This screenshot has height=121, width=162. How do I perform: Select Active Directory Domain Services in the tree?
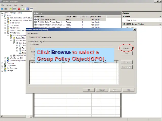pos(21,20)
